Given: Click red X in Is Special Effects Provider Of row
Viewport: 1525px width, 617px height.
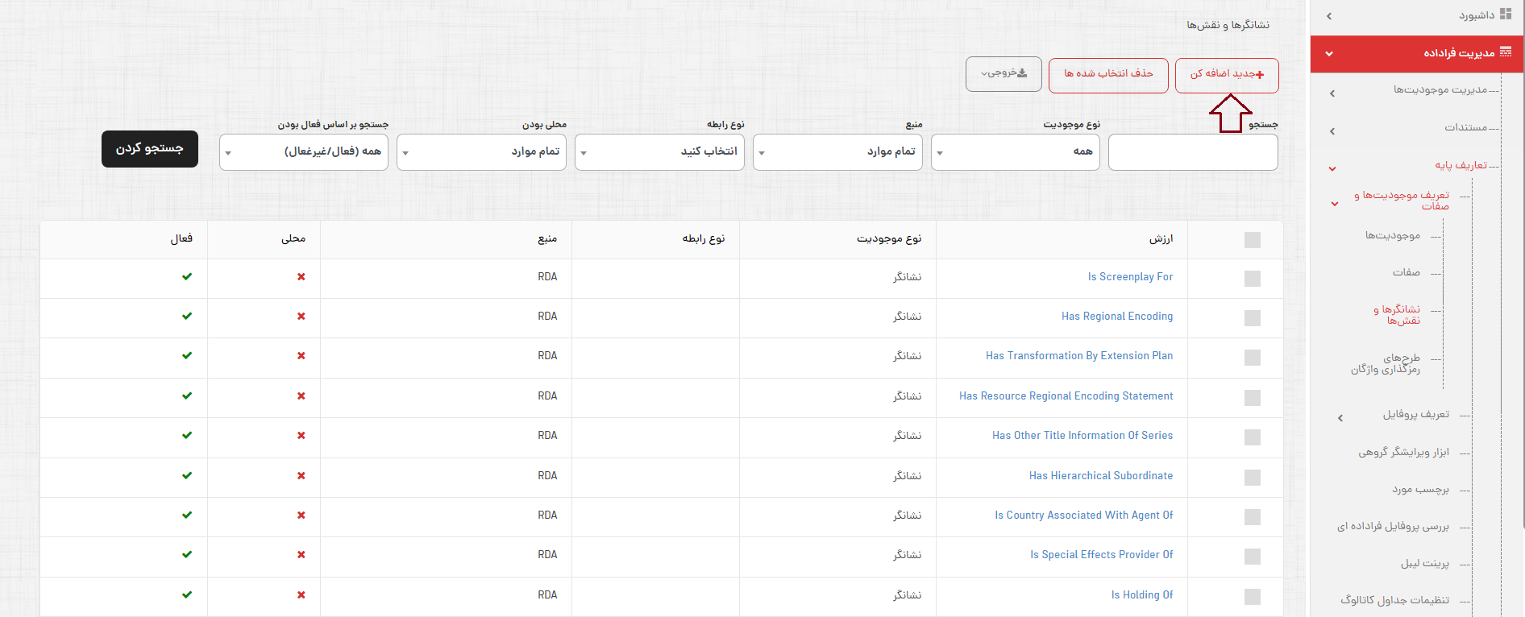Looking at the screenshot, I should click(x=301, y=555).
